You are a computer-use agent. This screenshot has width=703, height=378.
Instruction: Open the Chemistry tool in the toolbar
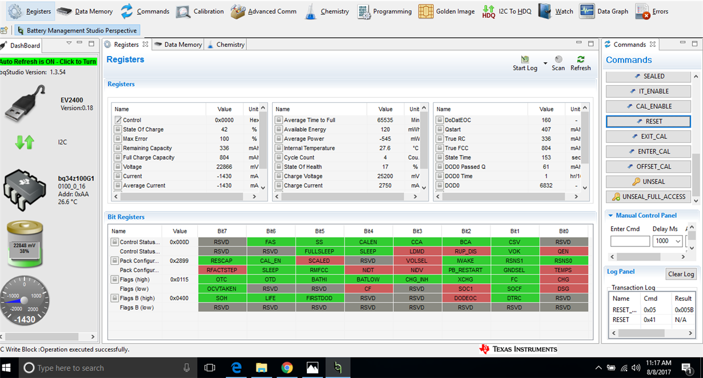click(x=326, y=11)
